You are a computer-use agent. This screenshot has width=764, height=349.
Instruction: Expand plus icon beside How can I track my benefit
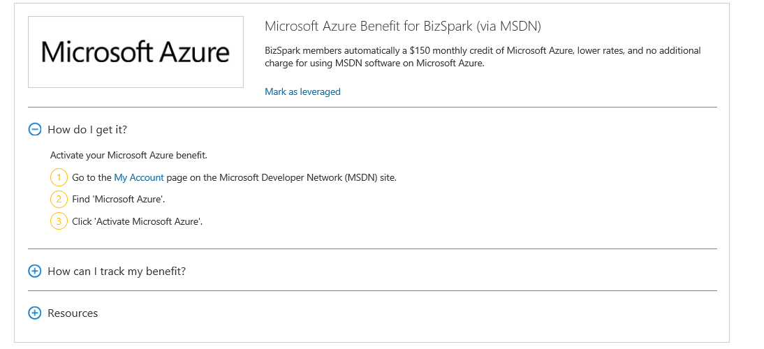(x=35, y=271)
